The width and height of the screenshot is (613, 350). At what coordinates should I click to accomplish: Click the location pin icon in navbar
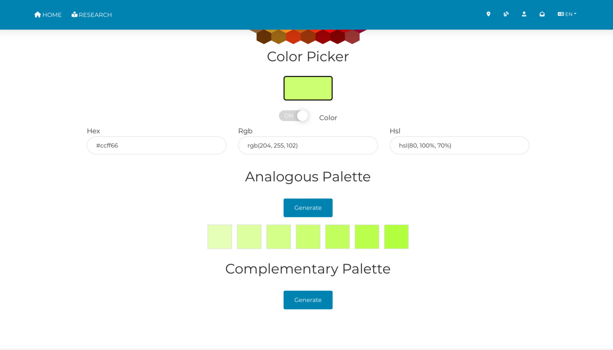[x=488, y=14]
